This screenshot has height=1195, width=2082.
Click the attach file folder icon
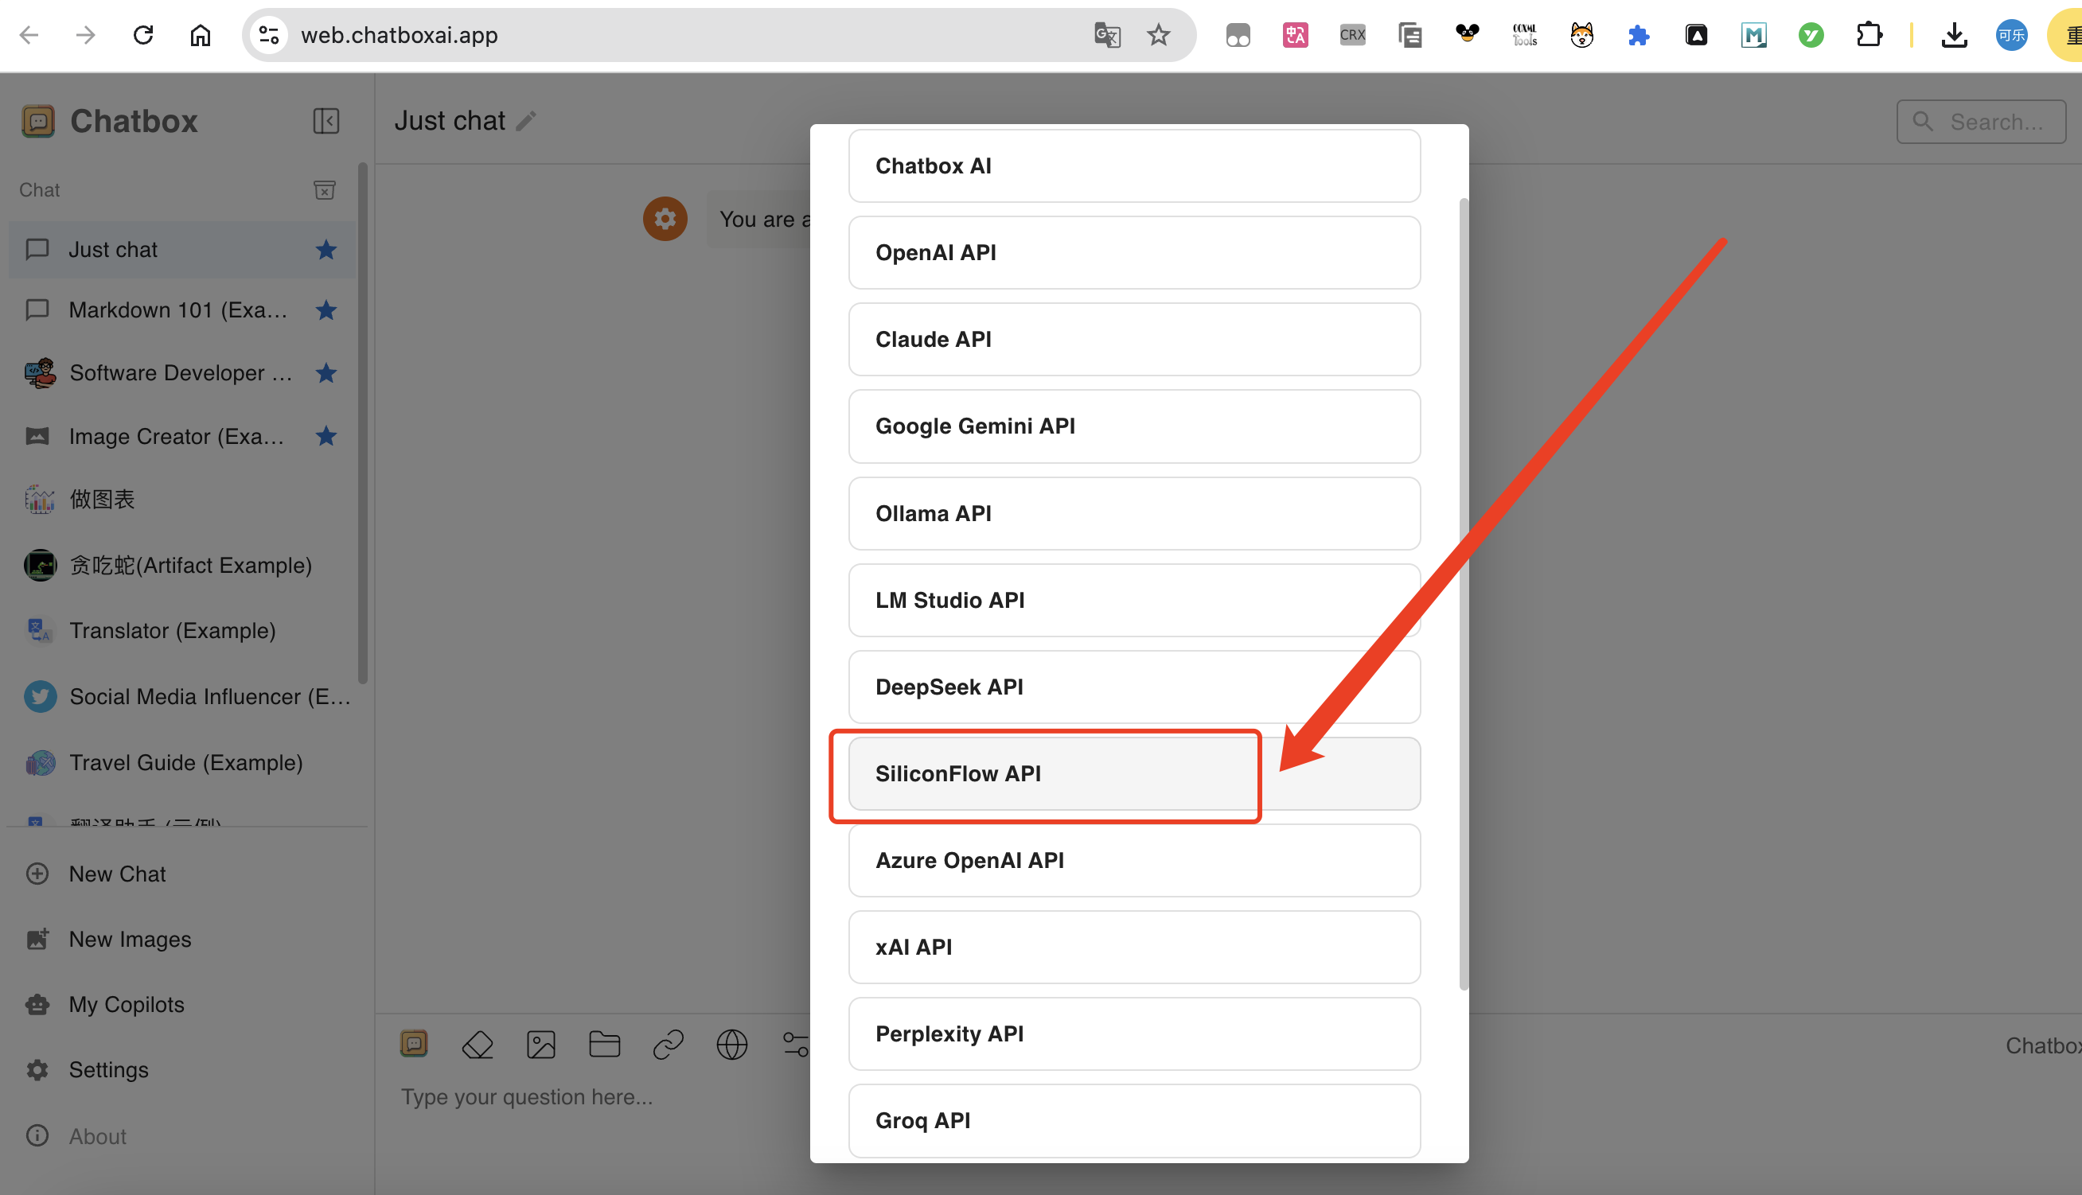pyautogui.click(x=604, y=1045)
